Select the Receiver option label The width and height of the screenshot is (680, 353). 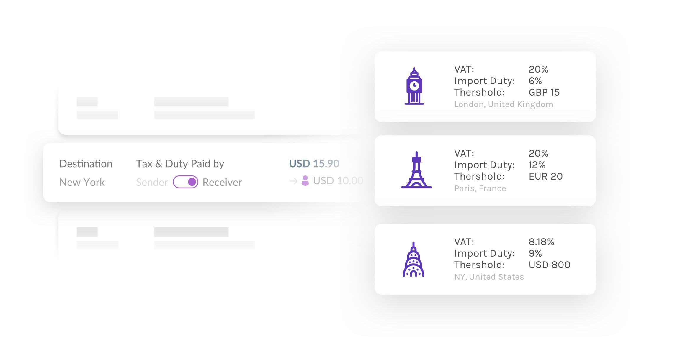tap(222, 182)
